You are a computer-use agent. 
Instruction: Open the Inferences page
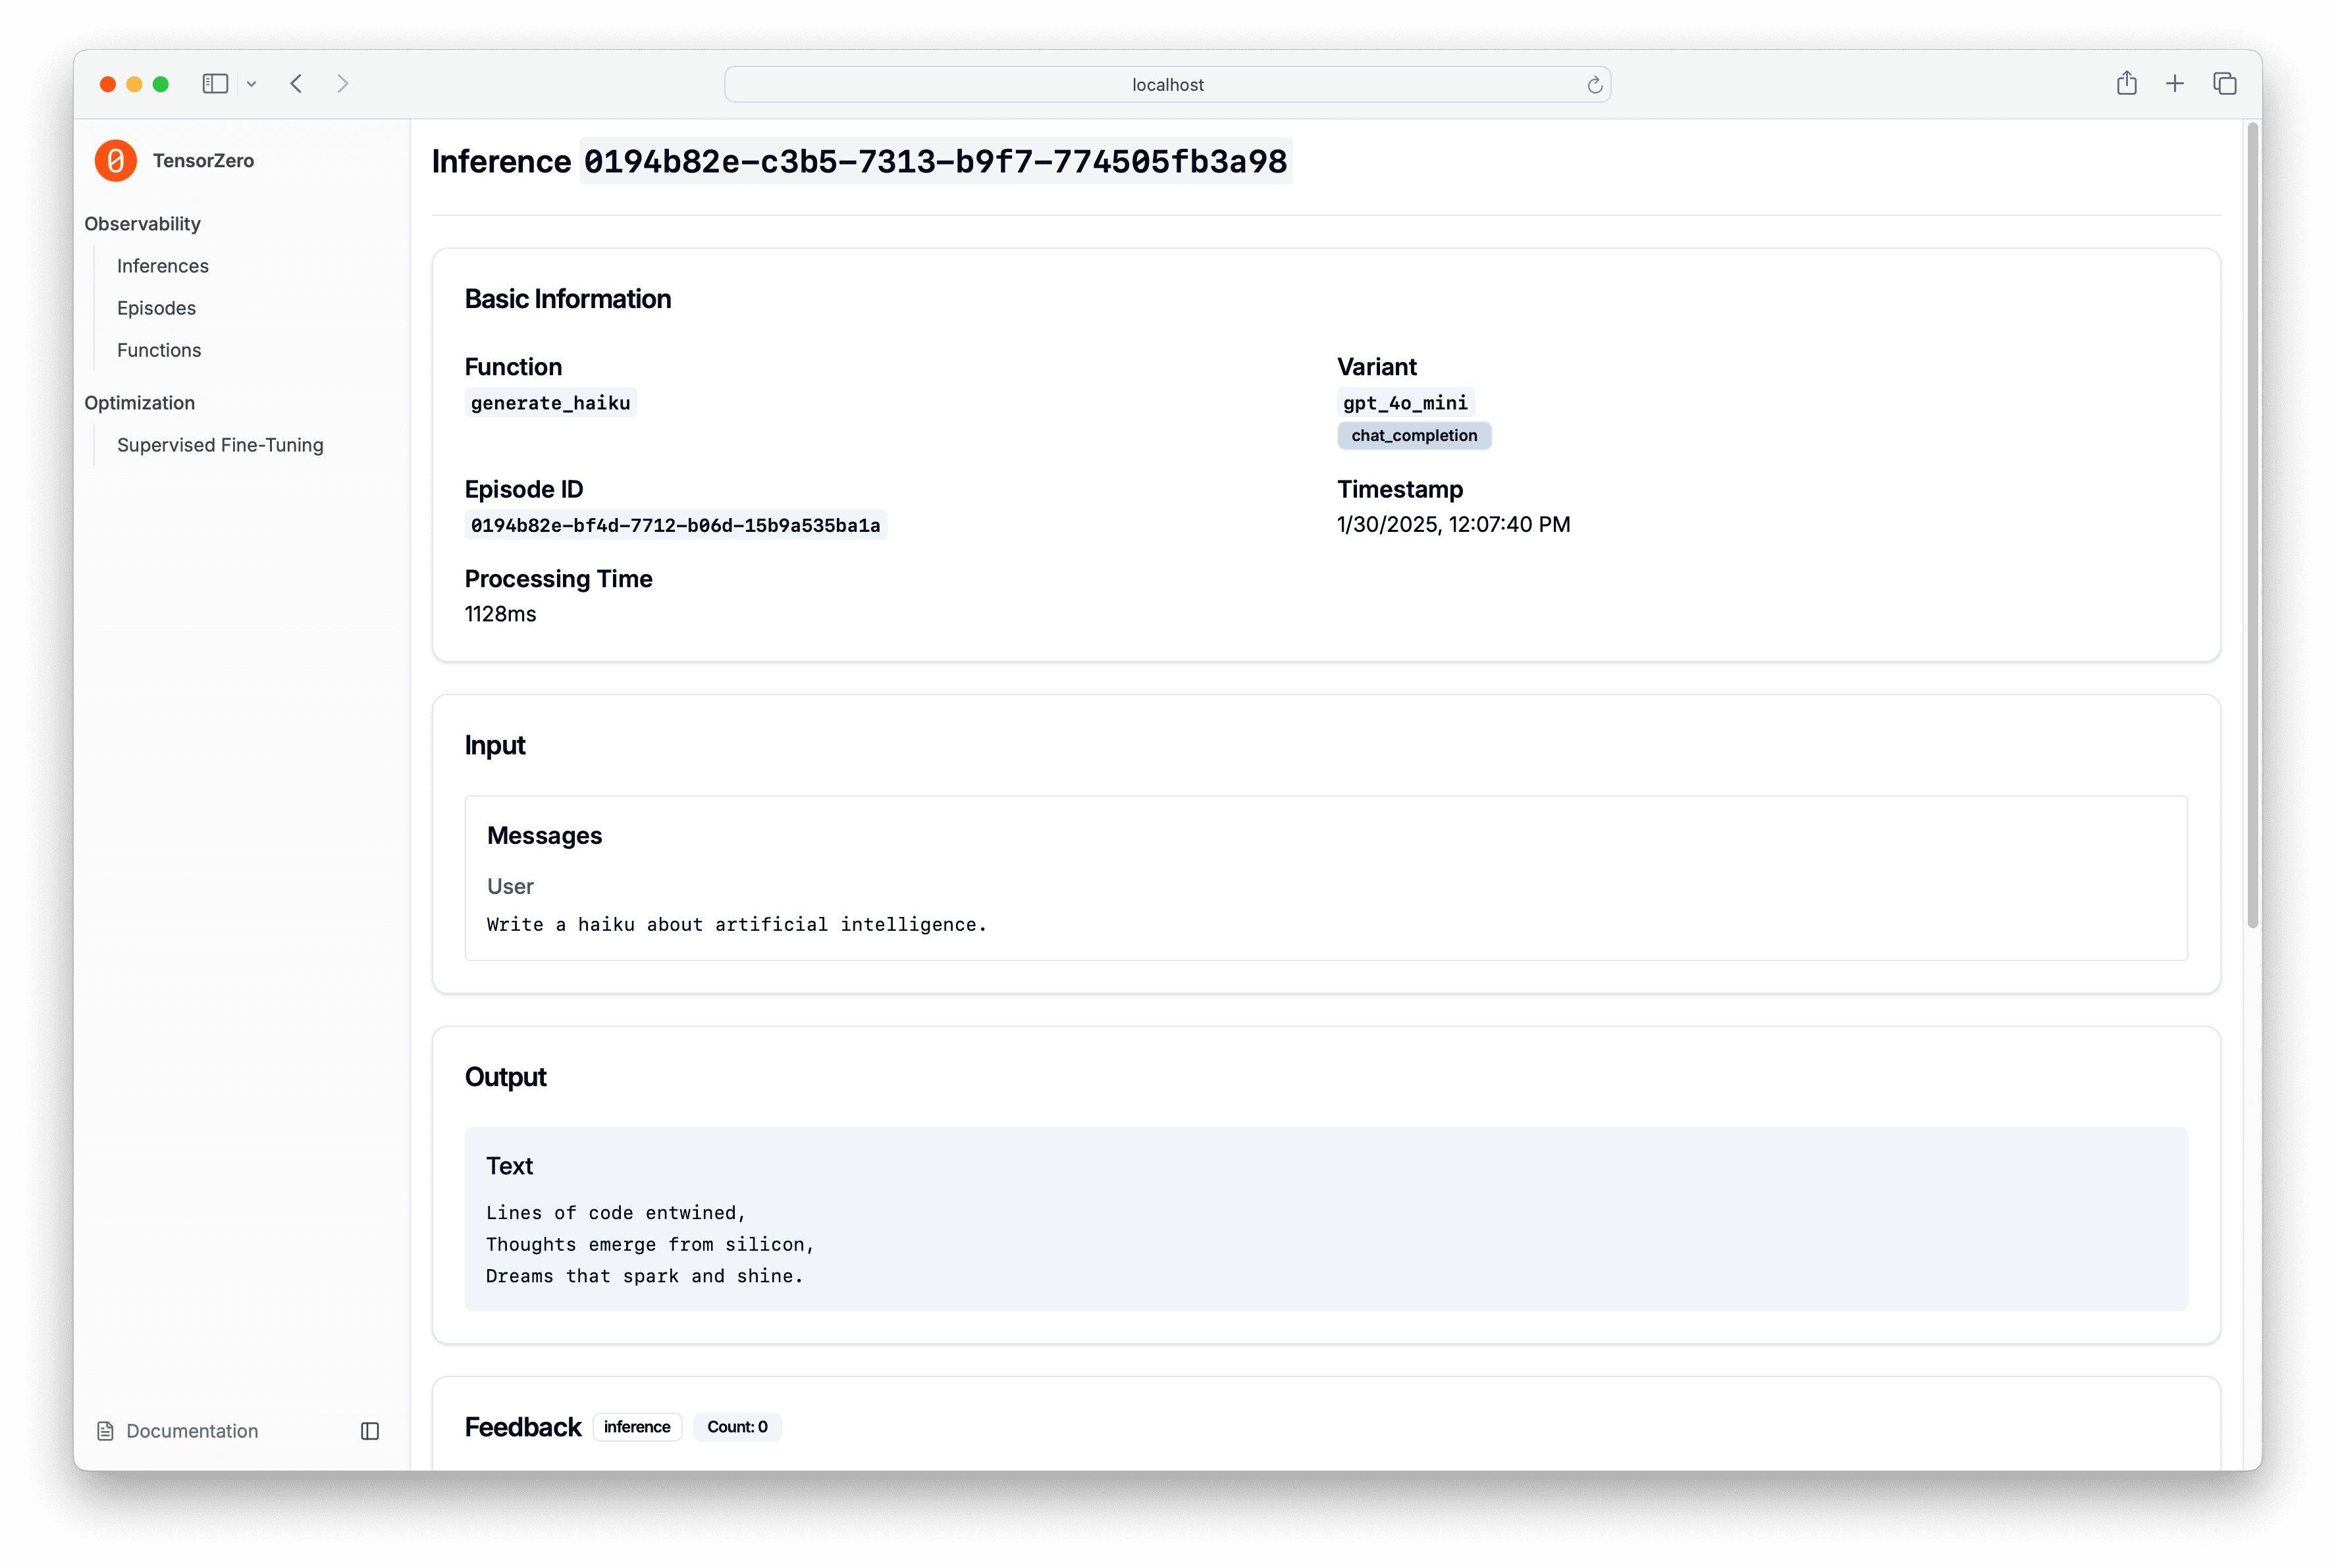(163, 266)
